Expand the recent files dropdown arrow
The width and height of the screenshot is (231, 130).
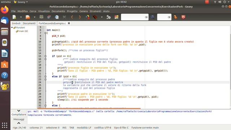click(35, 17)
